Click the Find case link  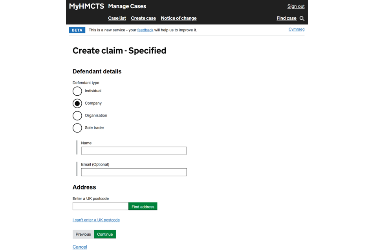(x=286, y=18)
